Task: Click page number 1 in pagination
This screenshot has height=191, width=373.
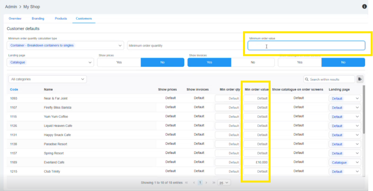Action: pos(200,183)
